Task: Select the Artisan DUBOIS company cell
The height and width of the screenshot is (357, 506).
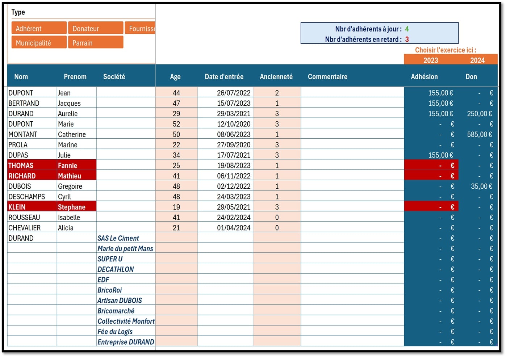Action: point(126,300)
